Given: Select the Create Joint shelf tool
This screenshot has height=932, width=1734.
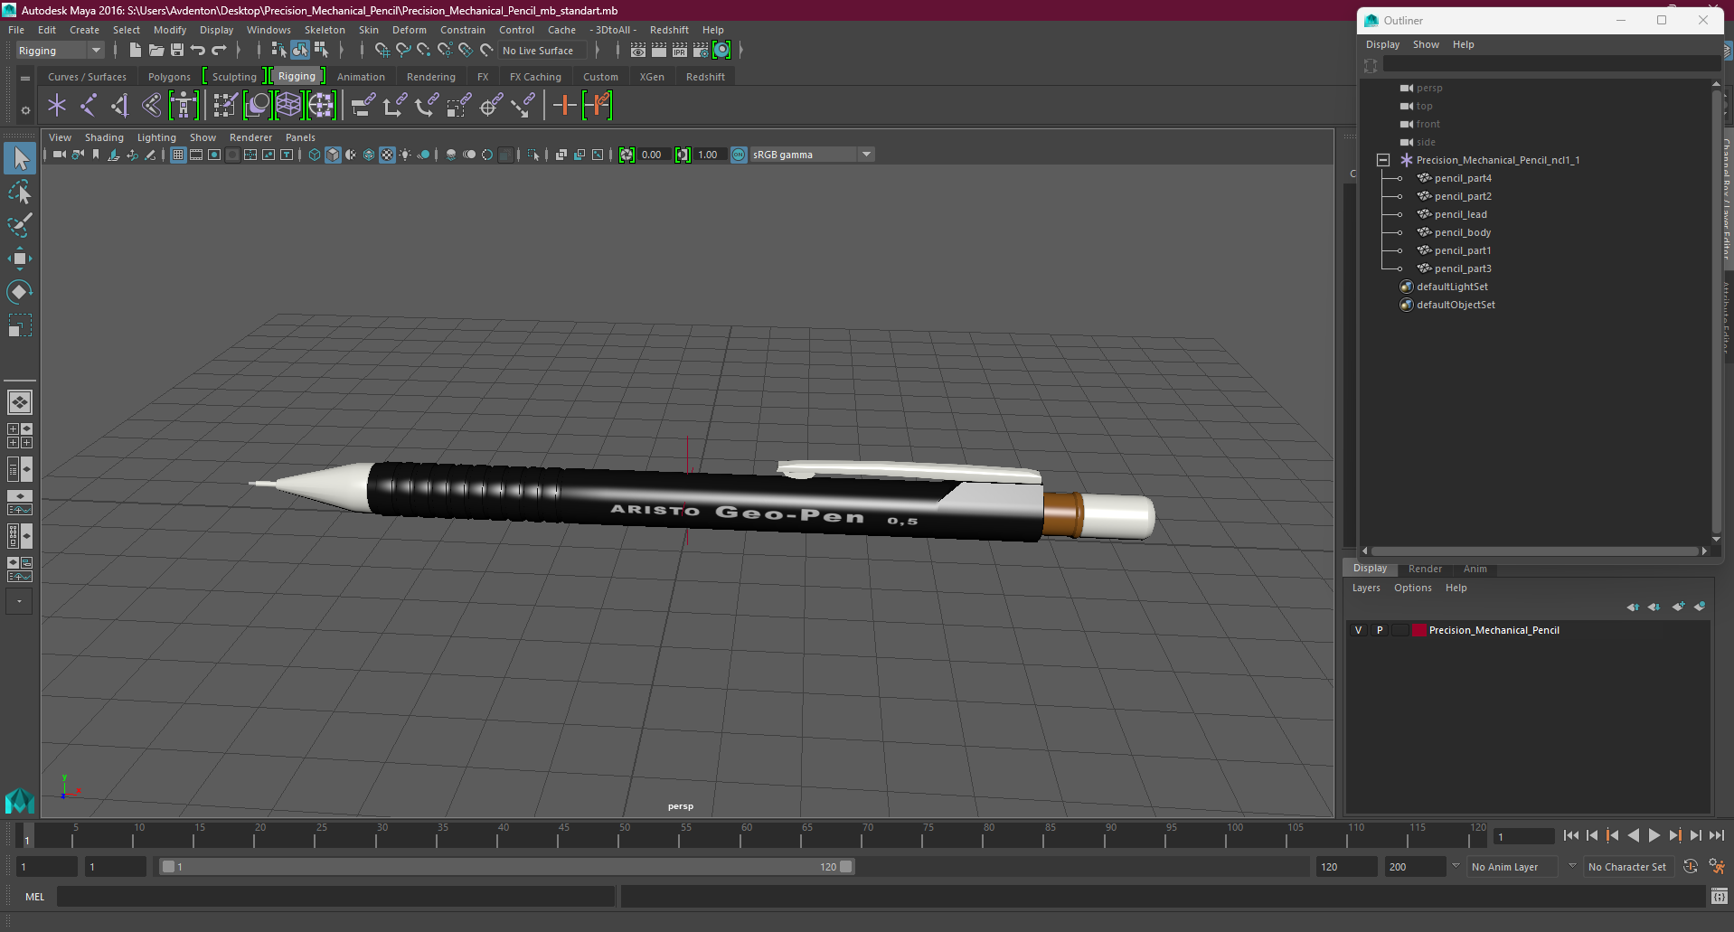Looking at the screenshot, I should (89, 106).
